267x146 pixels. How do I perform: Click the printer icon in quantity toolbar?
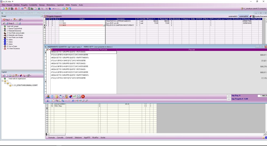[79, 97]
